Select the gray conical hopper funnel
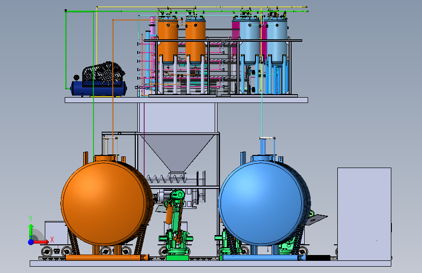This screenshot has width=422, height=273. pos(177,153)
